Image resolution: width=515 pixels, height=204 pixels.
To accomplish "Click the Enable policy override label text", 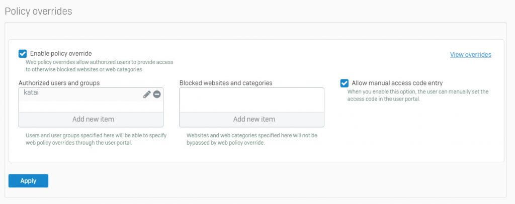I will click(61, 53).
